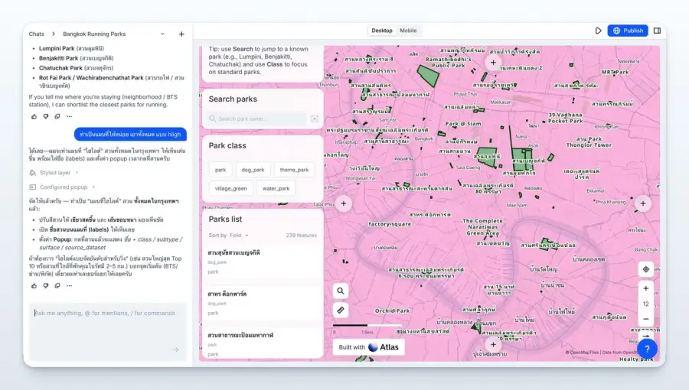Open the Sort by Field dropdown
This screenshot has width=689, height=390.
point(238,235)
